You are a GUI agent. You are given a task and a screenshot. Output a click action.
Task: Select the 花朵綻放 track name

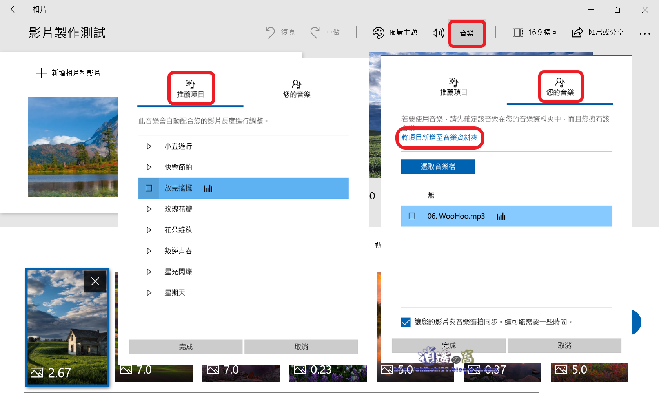[x=178, y=230]
